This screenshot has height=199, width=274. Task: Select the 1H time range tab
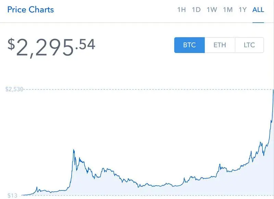pos(182,10)
